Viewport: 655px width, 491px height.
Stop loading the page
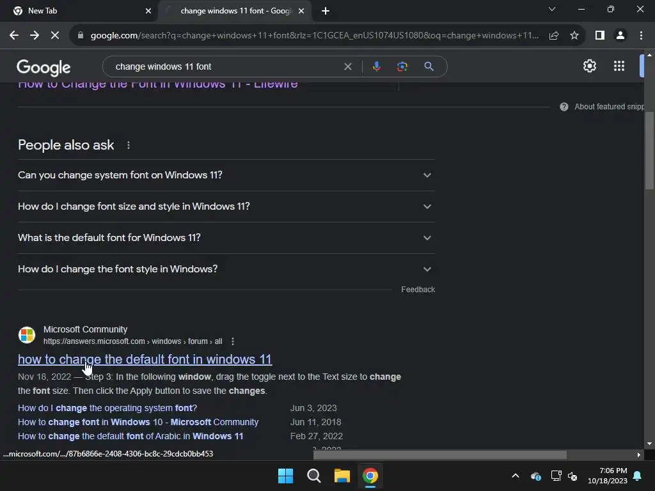click(55, 36)
